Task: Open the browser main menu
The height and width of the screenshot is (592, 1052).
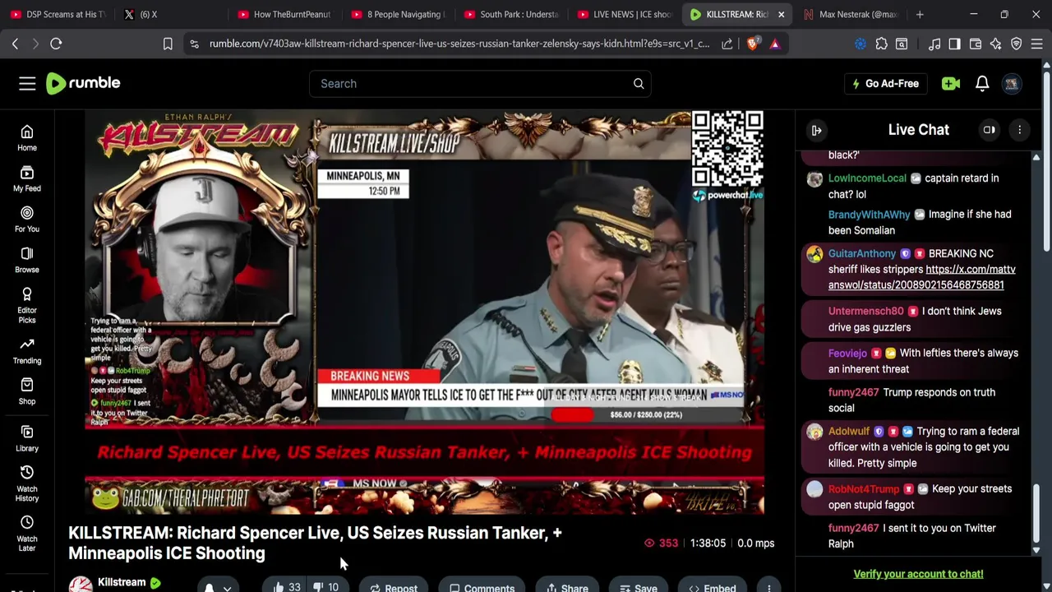Action: tap(1037, 44)
